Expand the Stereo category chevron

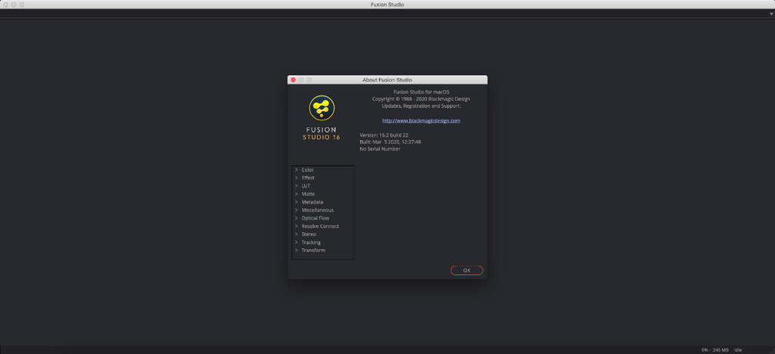click(296, 234)
